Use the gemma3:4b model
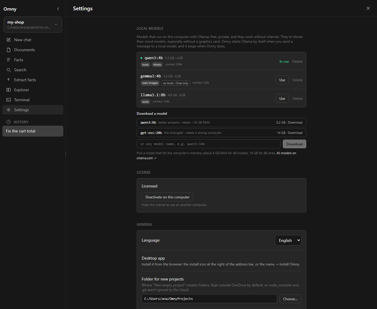 coord(282,80)
